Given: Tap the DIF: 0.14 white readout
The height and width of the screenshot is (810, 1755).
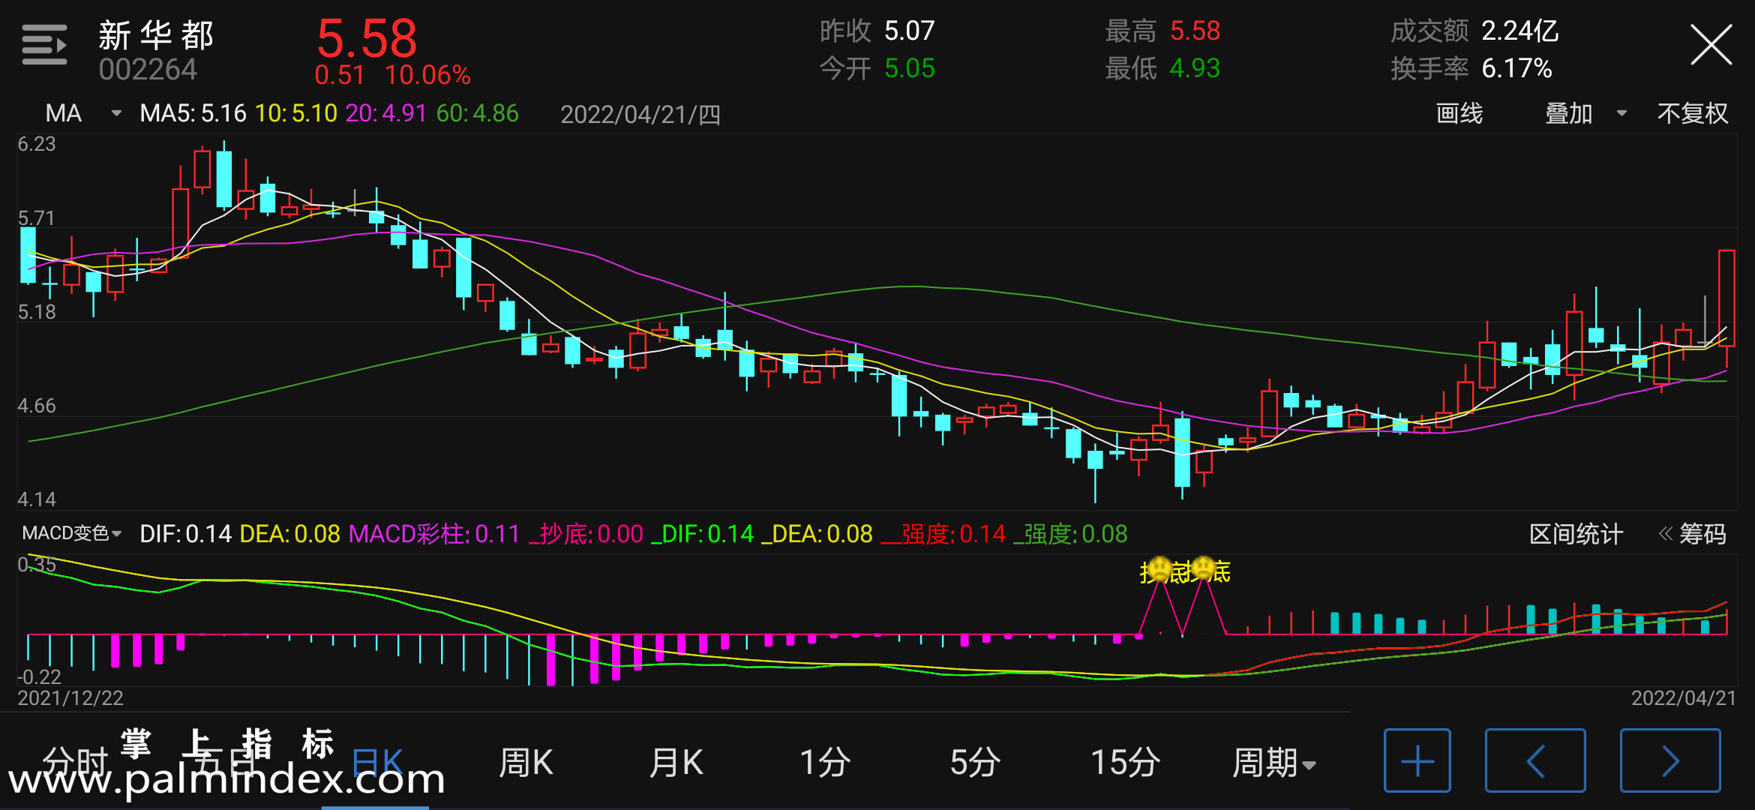Looking at the screenshot, I should [x=185, y=534].
